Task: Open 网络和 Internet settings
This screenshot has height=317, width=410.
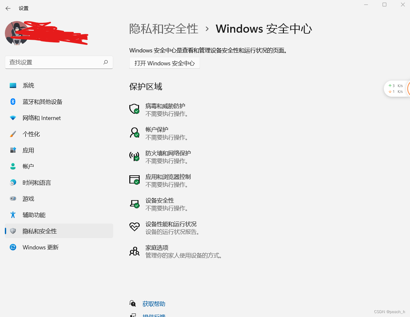Action: pos(59,118)
